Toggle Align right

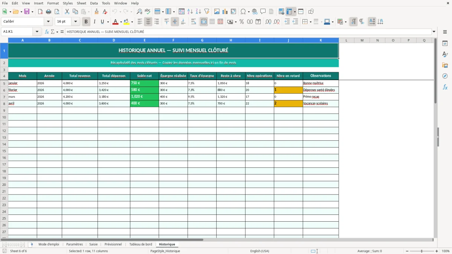(156, 22)
